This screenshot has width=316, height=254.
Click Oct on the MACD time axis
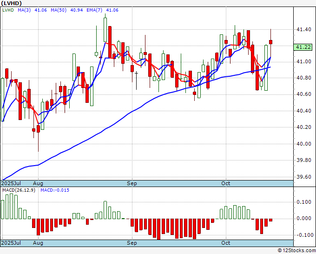pos(225,243)
